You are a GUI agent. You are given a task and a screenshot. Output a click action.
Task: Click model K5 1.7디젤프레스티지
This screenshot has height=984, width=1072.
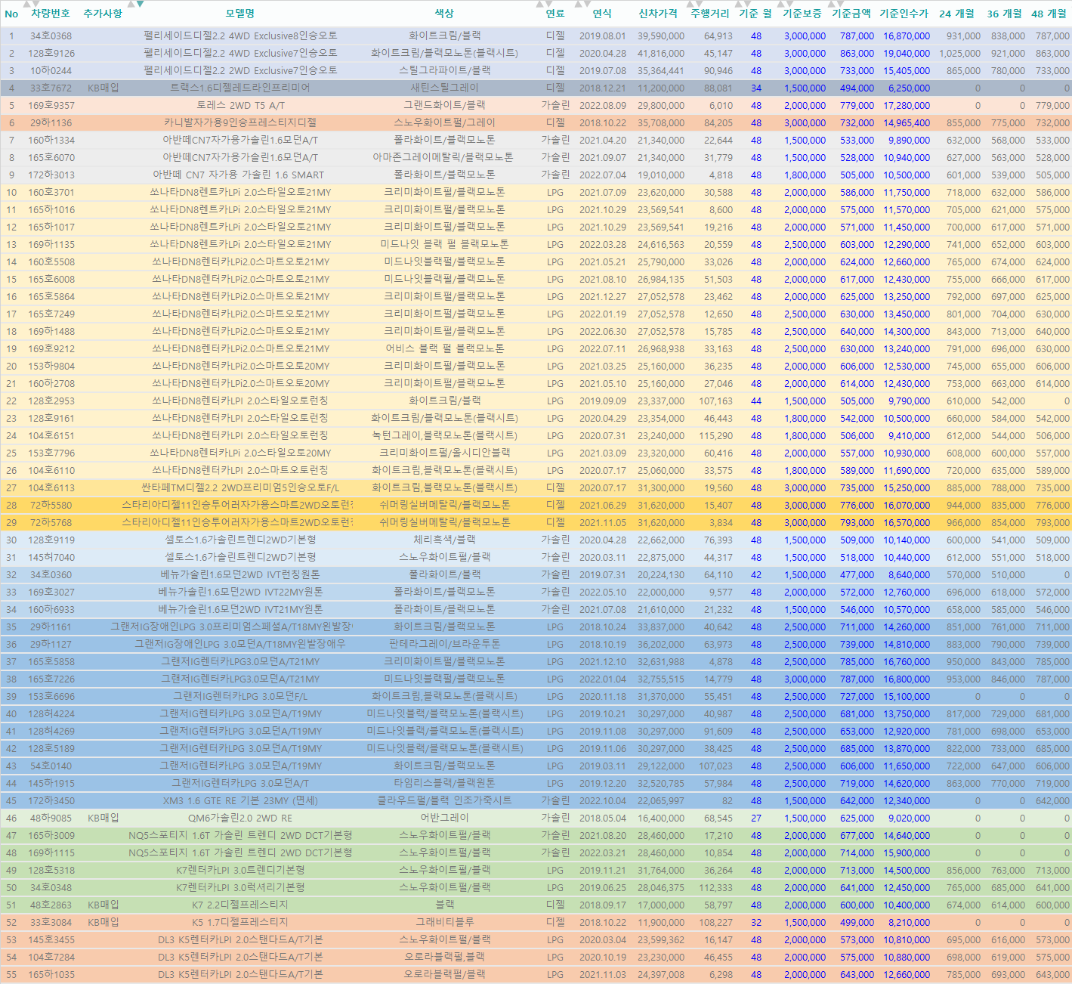click(240, 922)
